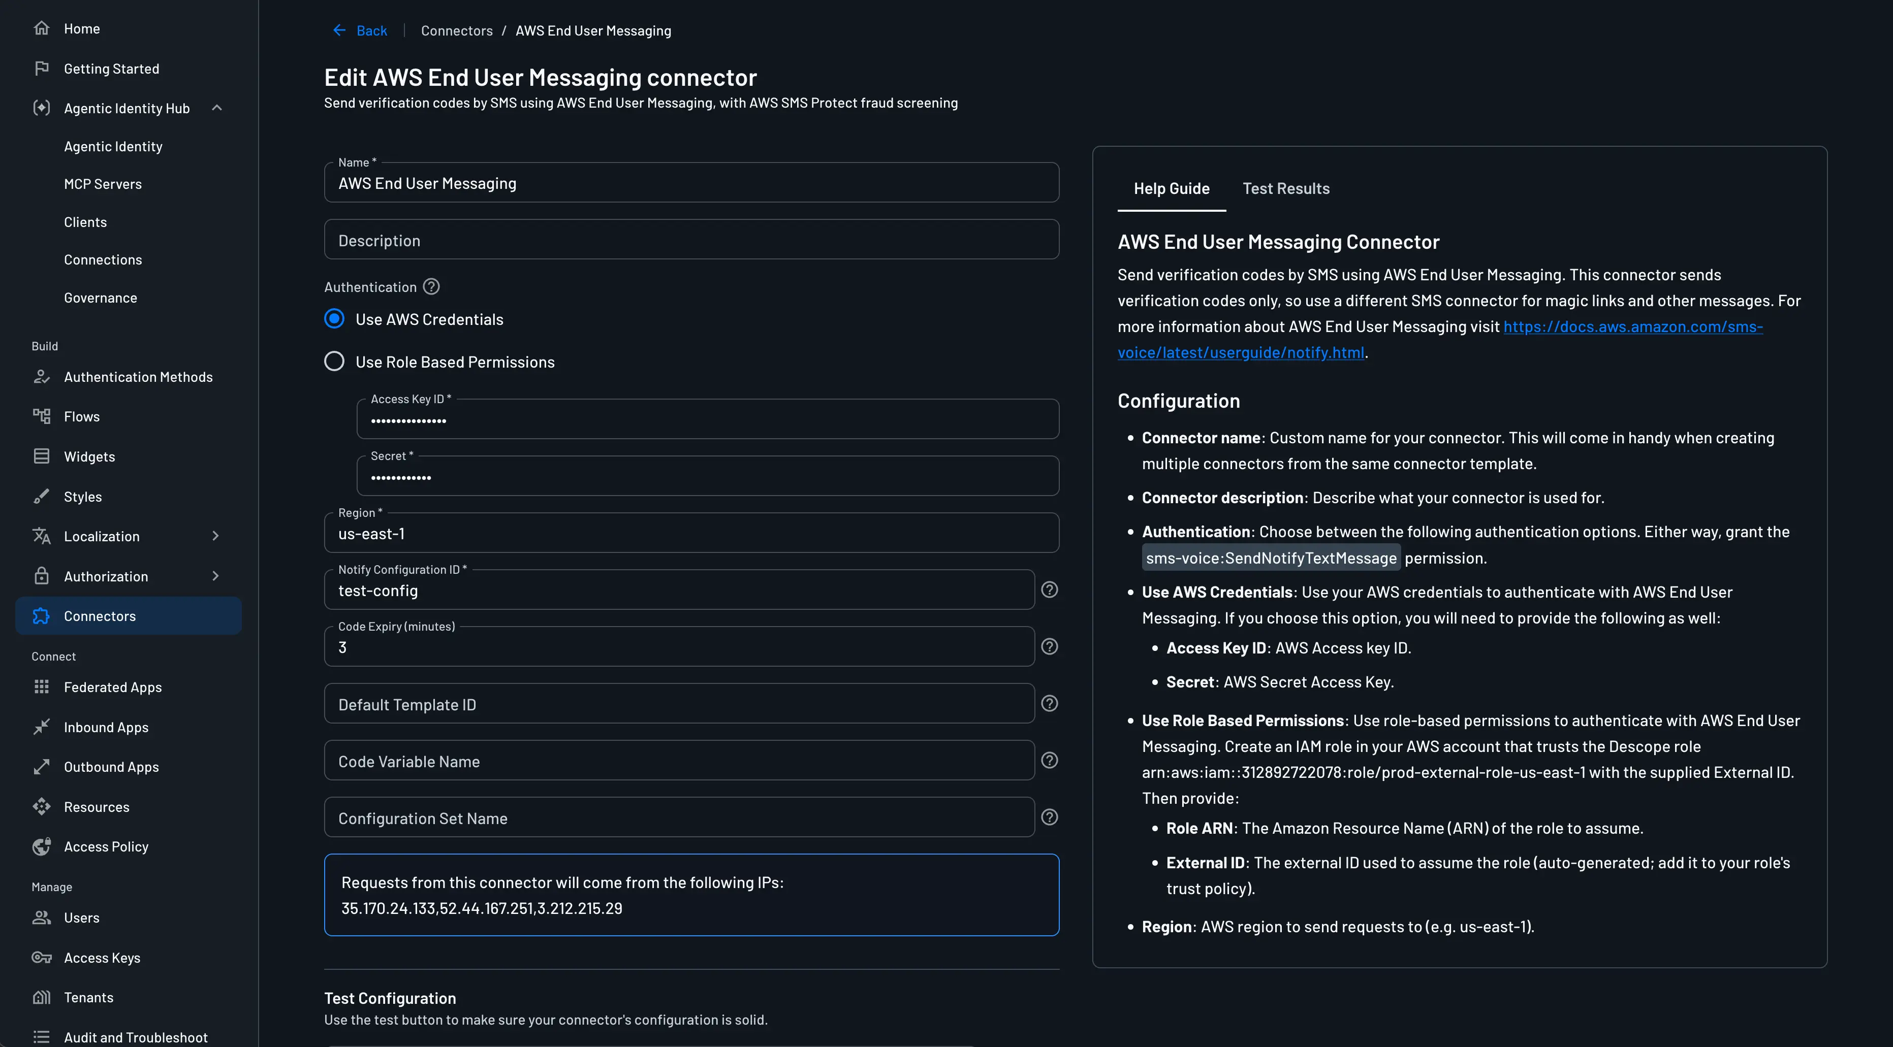Screen dimensions: 1893x1047
Task: Click the Flows icon
Action: coord(42,416)
